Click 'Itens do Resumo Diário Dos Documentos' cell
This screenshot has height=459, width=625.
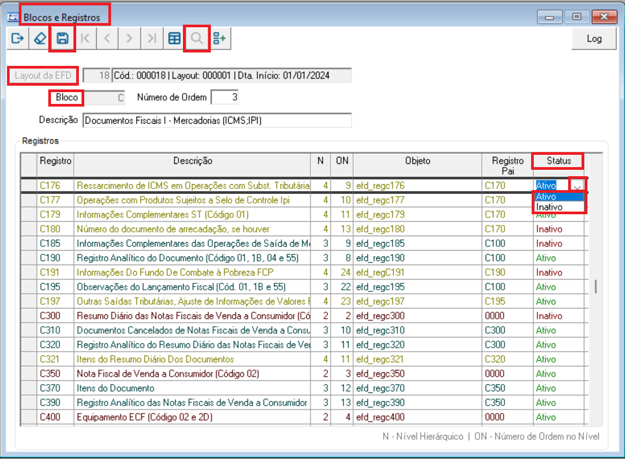pyautogui.click(x=193, y=359)
